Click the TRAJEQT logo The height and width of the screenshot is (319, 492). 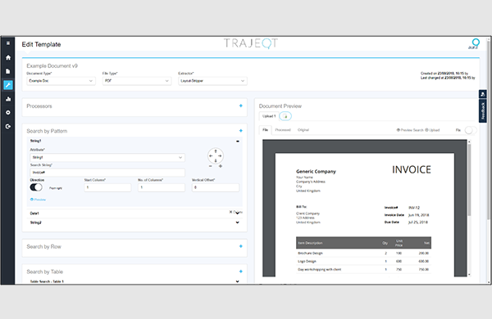[x=251, y=43]
